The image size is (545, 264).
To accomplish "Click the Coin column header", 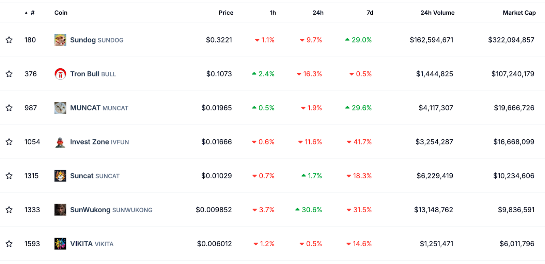I will point(61,13).
